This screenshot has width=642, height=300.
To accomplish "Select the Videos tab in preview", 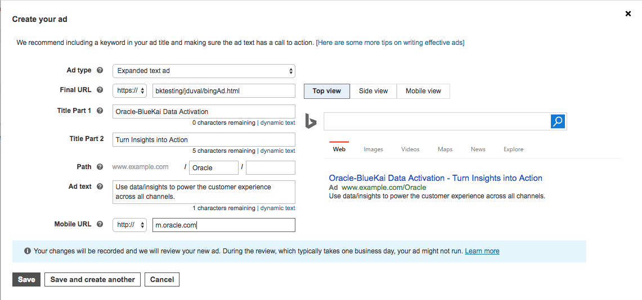I will click(x=410, y=149).
